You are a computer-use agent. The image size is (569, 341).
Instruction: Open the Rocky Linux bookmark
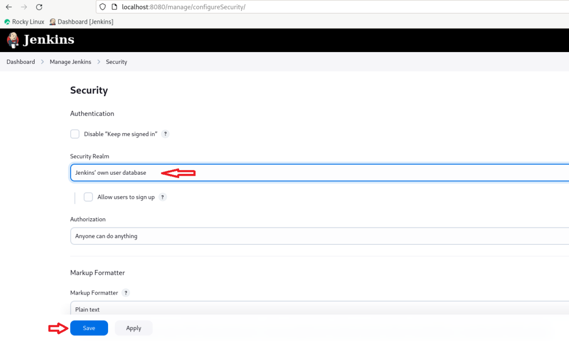pyautogui.click(x=24, y=22)
